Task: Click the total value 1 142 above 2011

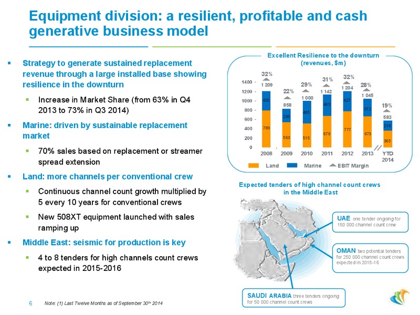Action: point(326,91)
